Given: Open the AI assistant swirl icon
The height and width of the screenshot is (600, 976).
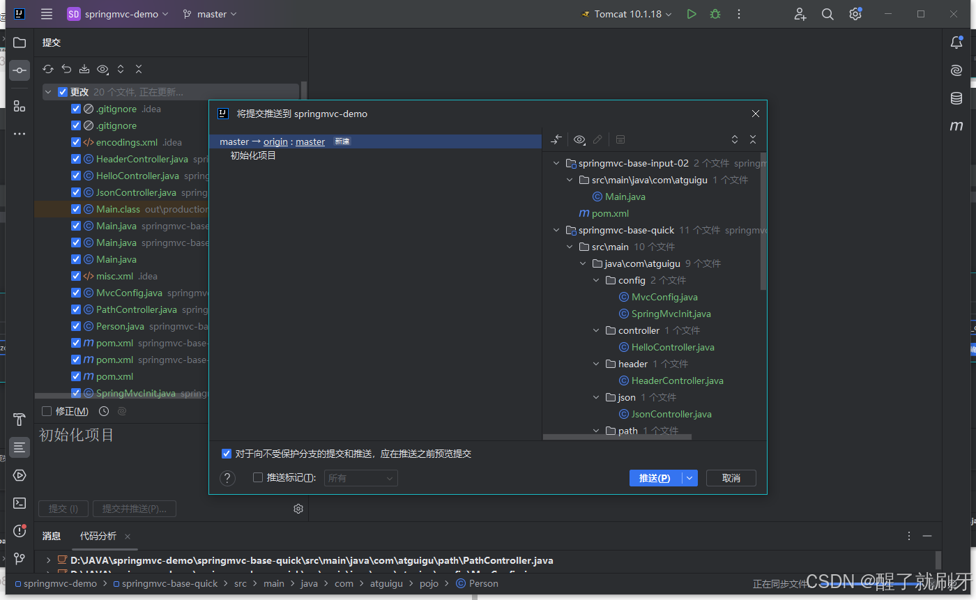Looking at the screenshot, I should (x=956, y=70).
